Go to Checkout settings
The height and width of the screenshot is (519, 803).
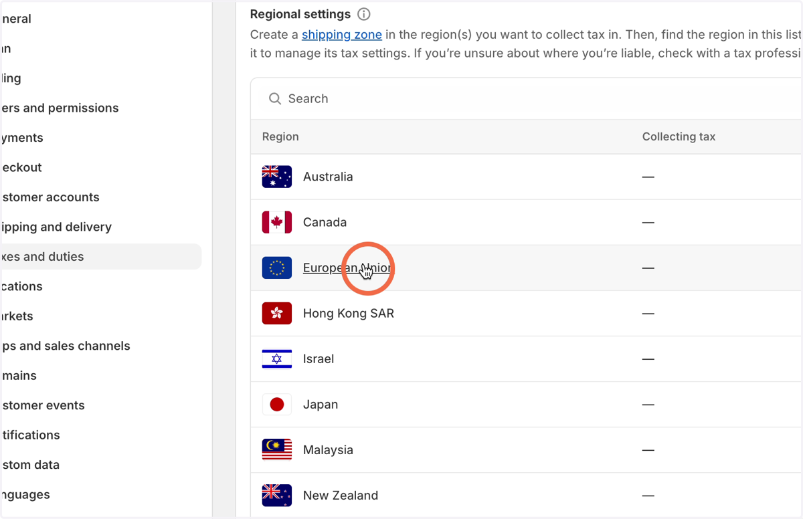pyautogui.click(x=21, y=167)
